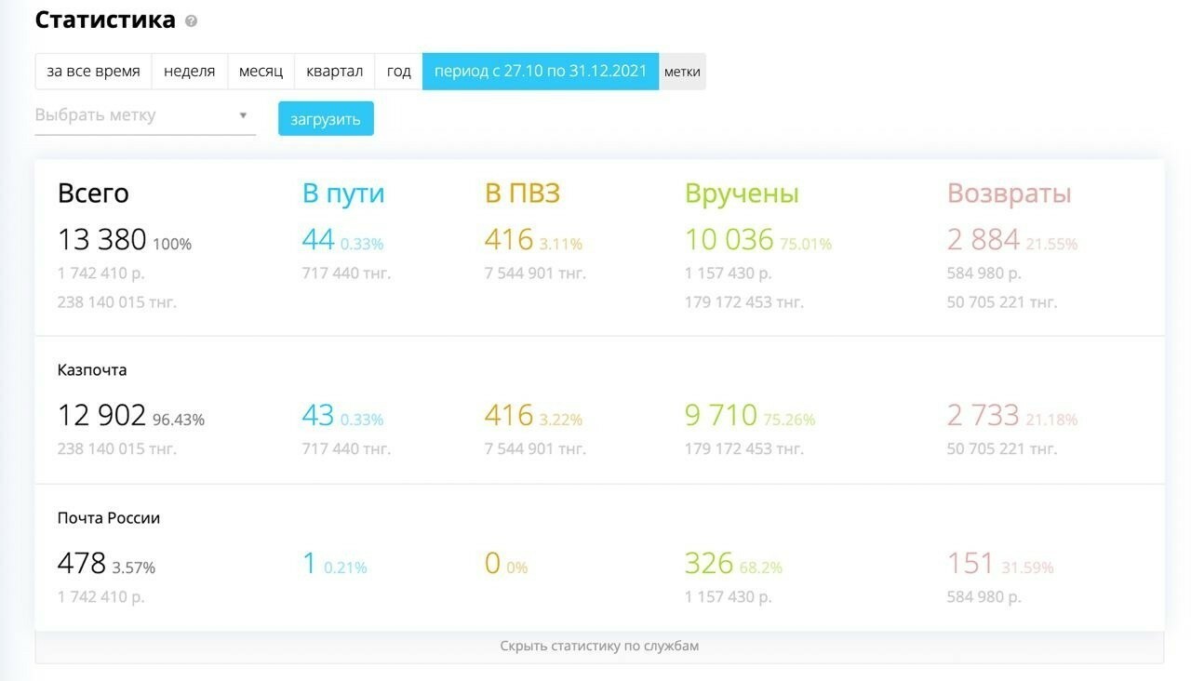This screenshot has height=681, width=1191.
Task: Select the 'неделя' period tab
Action: click(x=190, y=71)
